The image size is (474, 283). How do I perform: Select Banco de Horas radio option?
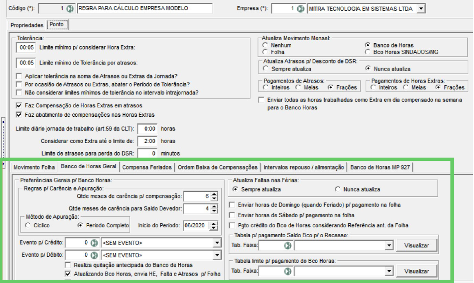tap(368, 45)
